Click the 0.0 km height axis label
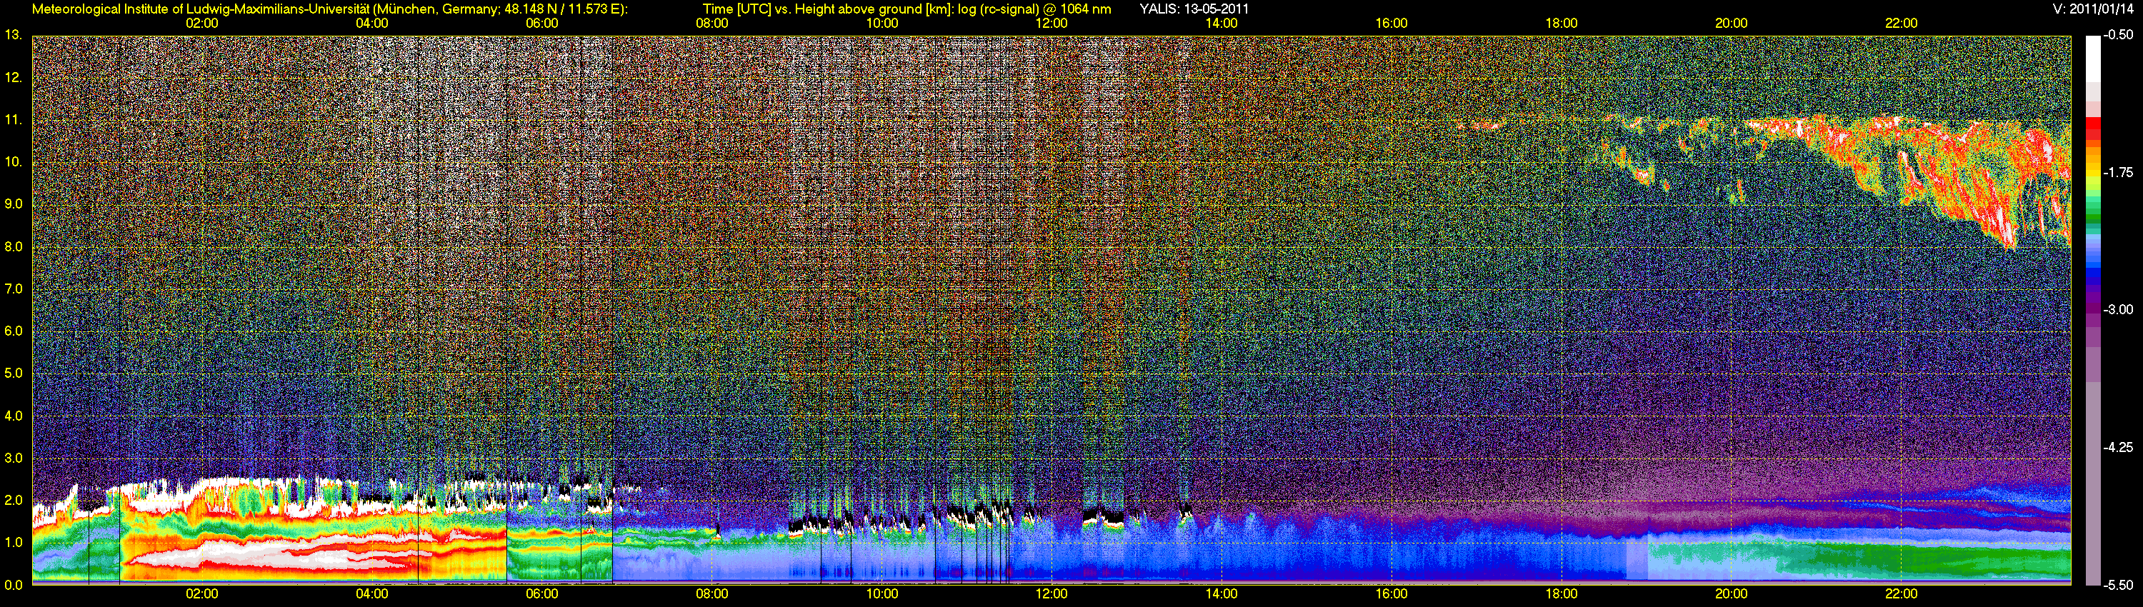Screen dimensions: 2143x607 (x=14, y=585)
